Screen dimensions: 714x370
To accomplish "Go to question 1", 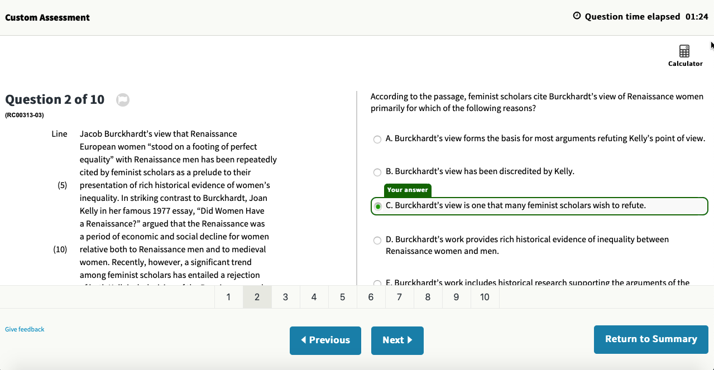I will coord(228,297).
